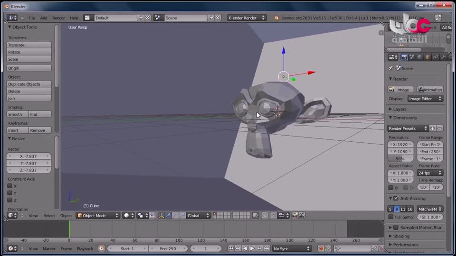Open the Help menu

pyautogui.click(x=74, y=18)
